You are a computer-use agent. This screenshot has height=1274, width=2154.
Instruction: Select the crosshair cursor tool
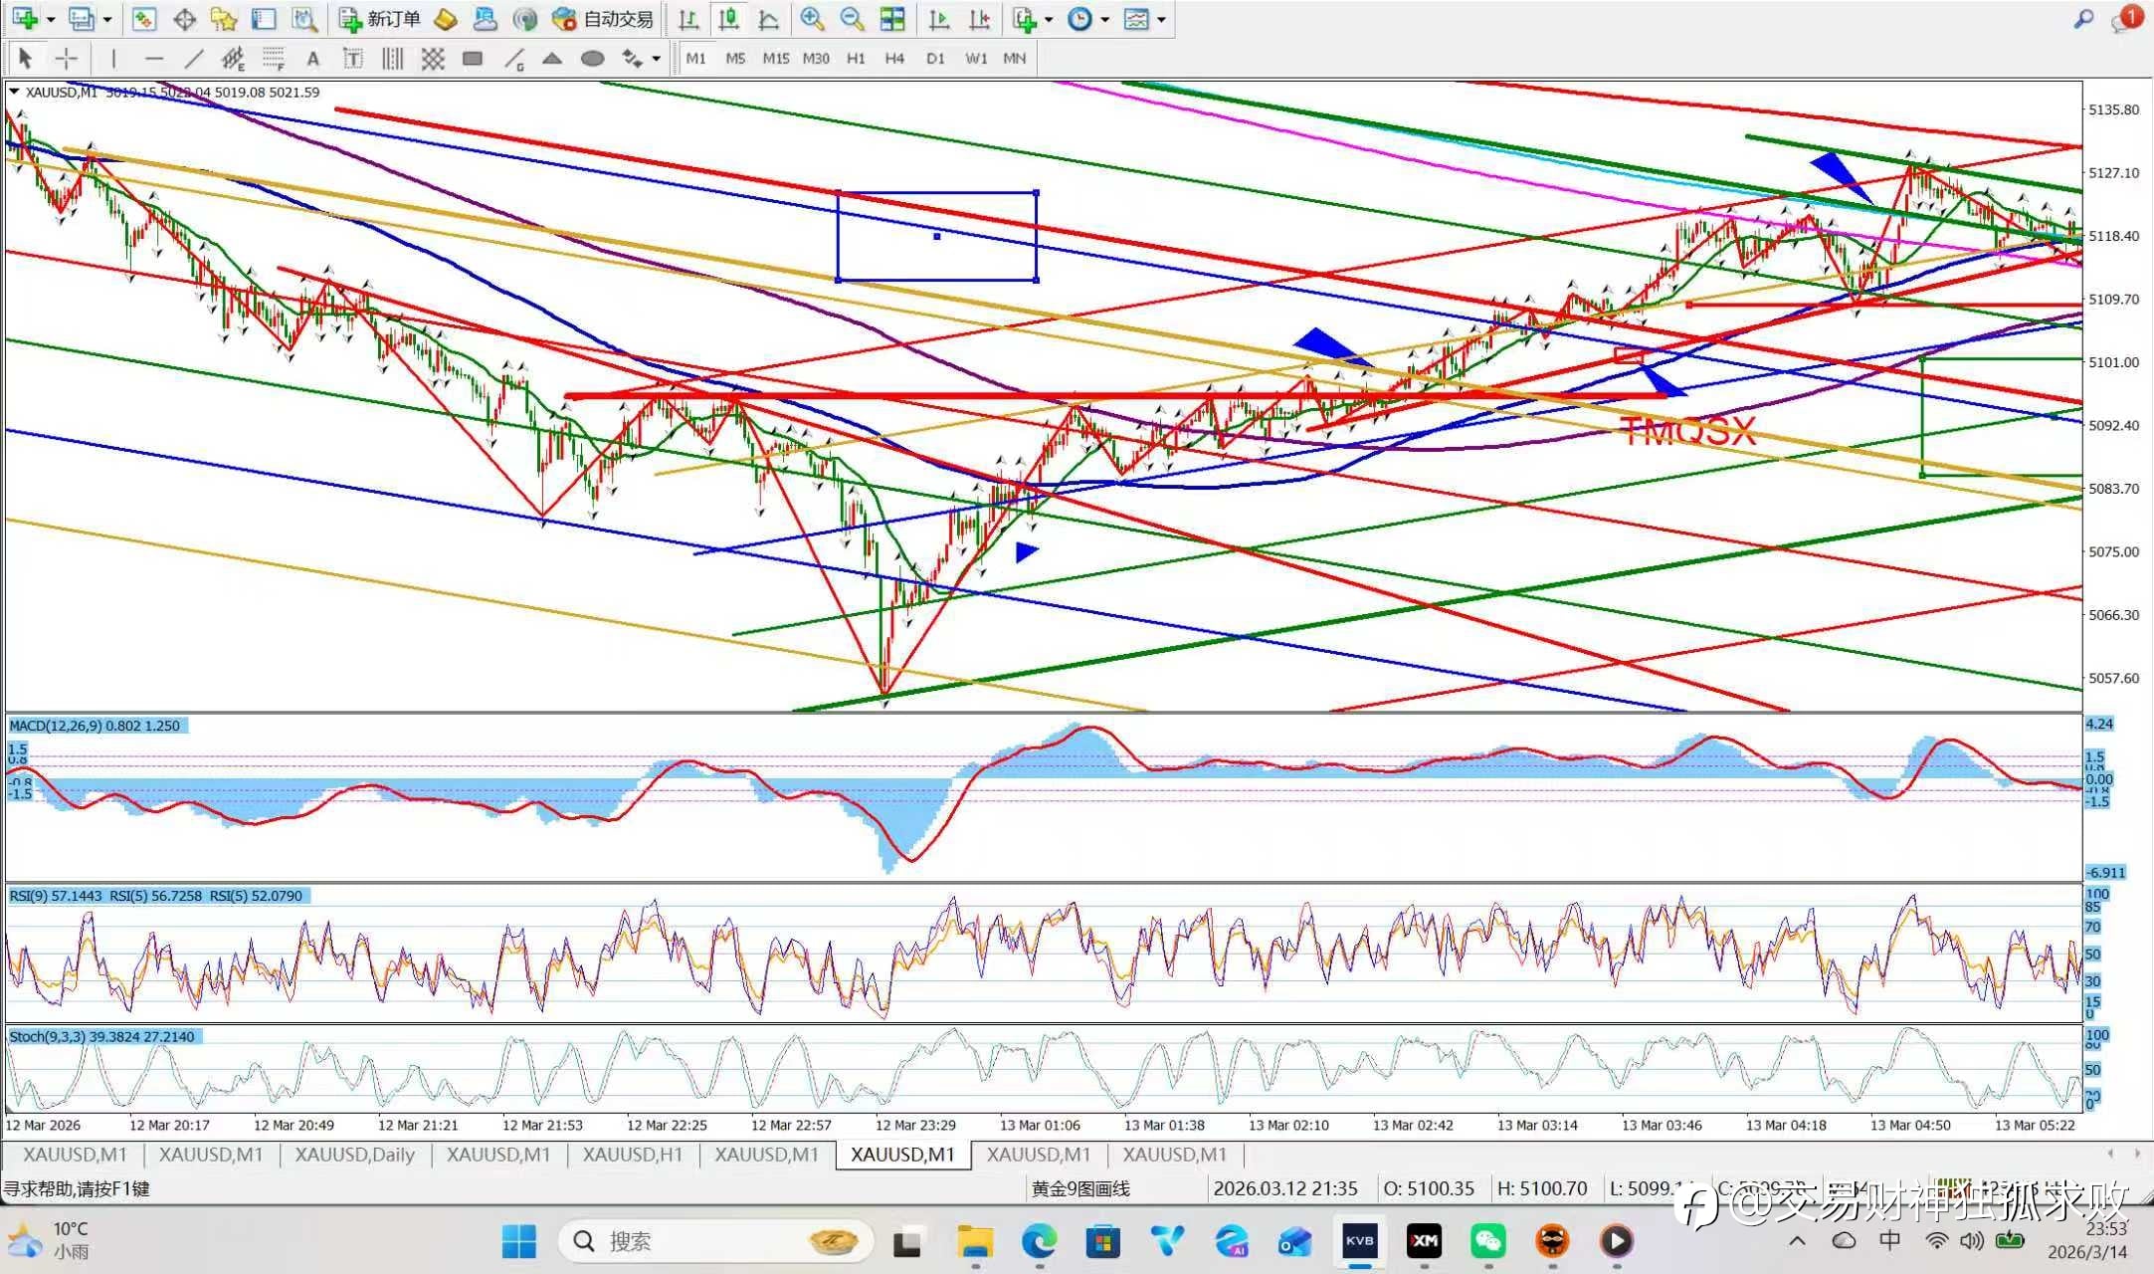coord(66,59)
